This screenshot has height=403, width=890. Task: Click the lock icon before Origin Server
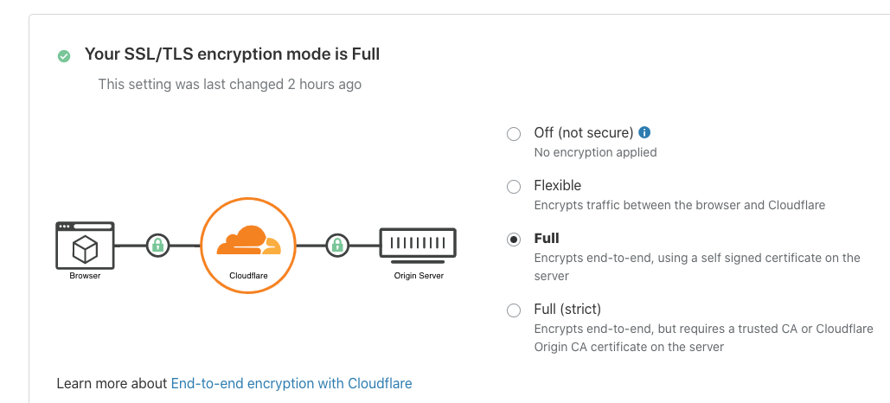click(x=337, y=246)
